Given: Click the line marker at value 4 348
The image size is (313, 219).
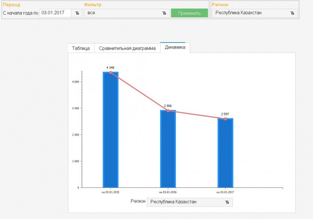Looking at the screenshot, I should click(x=111, y=72).
